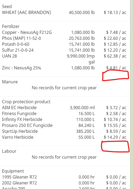The height and width of the screenshot is (189, 133).
Task: Choose the 2002 Gleaner R72 equipment row
Action: 64,183
